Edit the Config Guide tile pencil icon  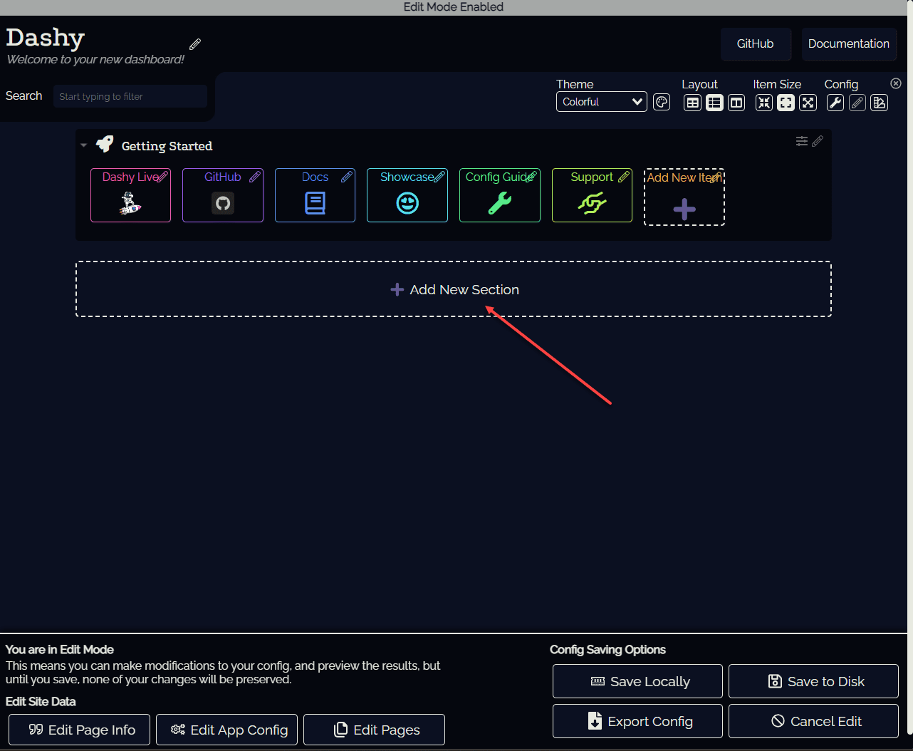[x=531, y=177]
